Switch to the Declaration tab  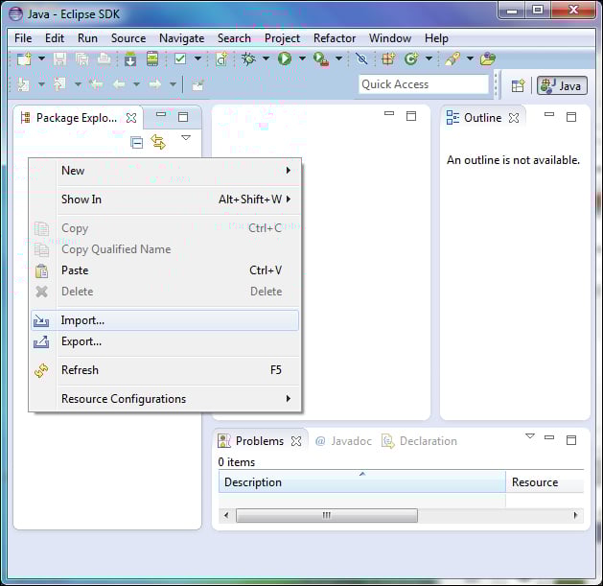[x=419, y=441]
